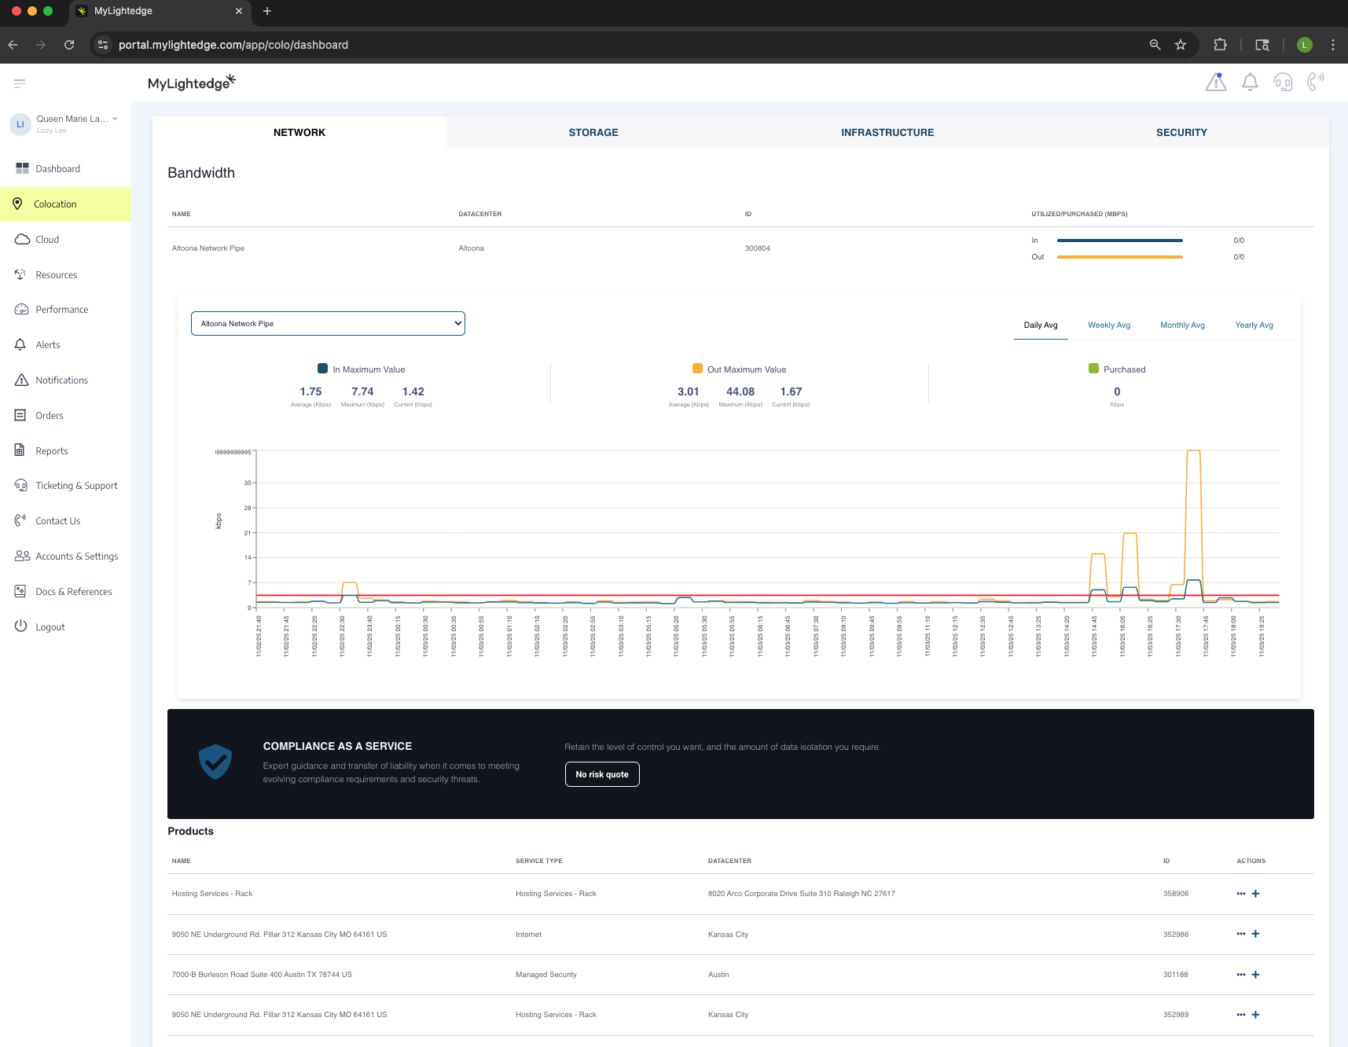Open the notifications bell icon in the header
Screen dimensions: 1348x1047
coord(1250,82)
